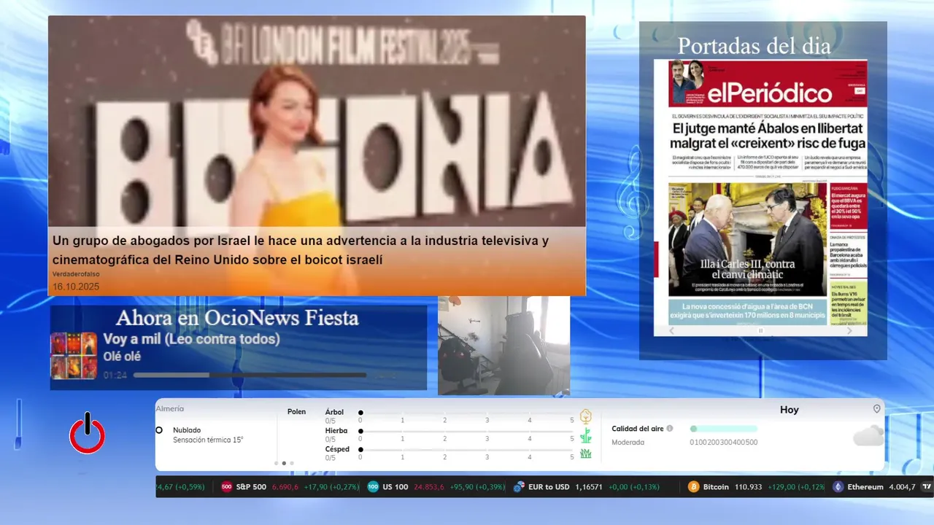This screenshot has height=525, width=934.
Task: Click the Almería location label
Action: coord(170,409)
